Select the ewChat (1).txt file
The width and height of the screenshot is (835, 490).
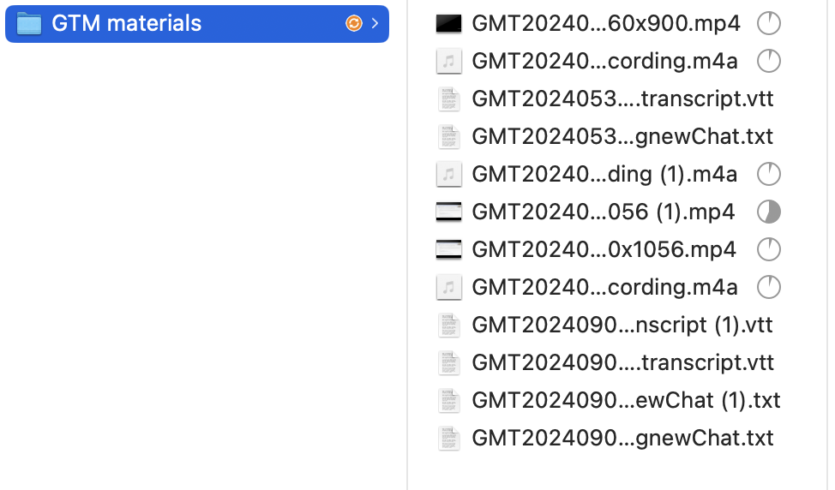626,400
